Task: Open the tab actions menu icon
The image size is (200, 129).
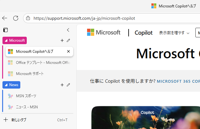Action: click(x=6, y=30)
